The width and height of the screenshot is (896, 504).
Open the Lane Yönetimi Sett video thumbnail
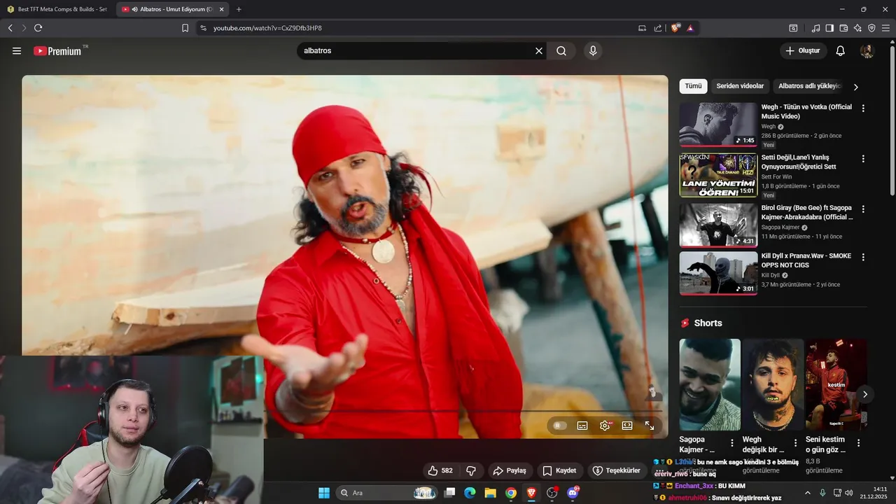[718, 175]
